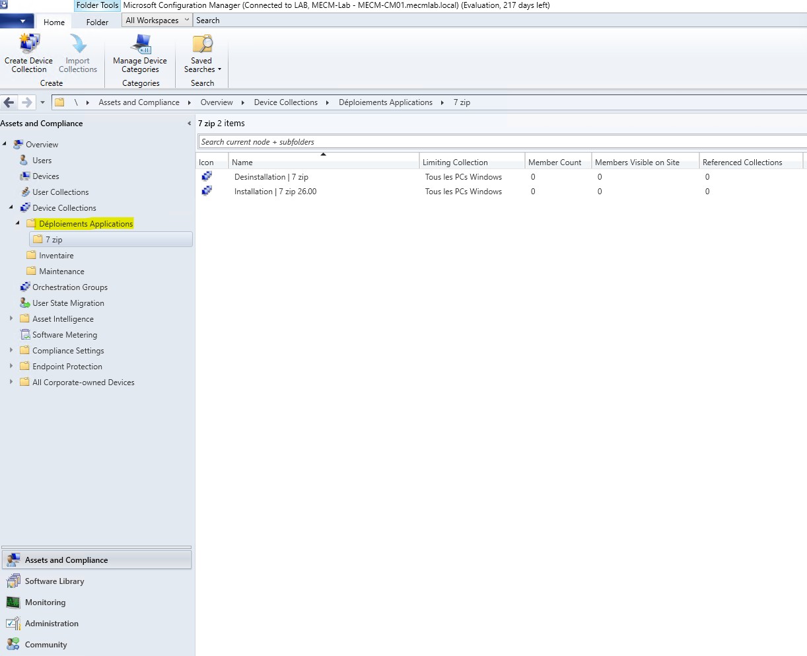
Task: Click the Import Collections ribbon icon
Action: (78, 44)
